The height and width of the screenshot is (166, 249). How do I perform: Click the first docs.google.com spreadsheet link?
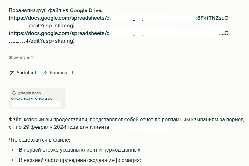pyautogui.click(x=119, y=22)
